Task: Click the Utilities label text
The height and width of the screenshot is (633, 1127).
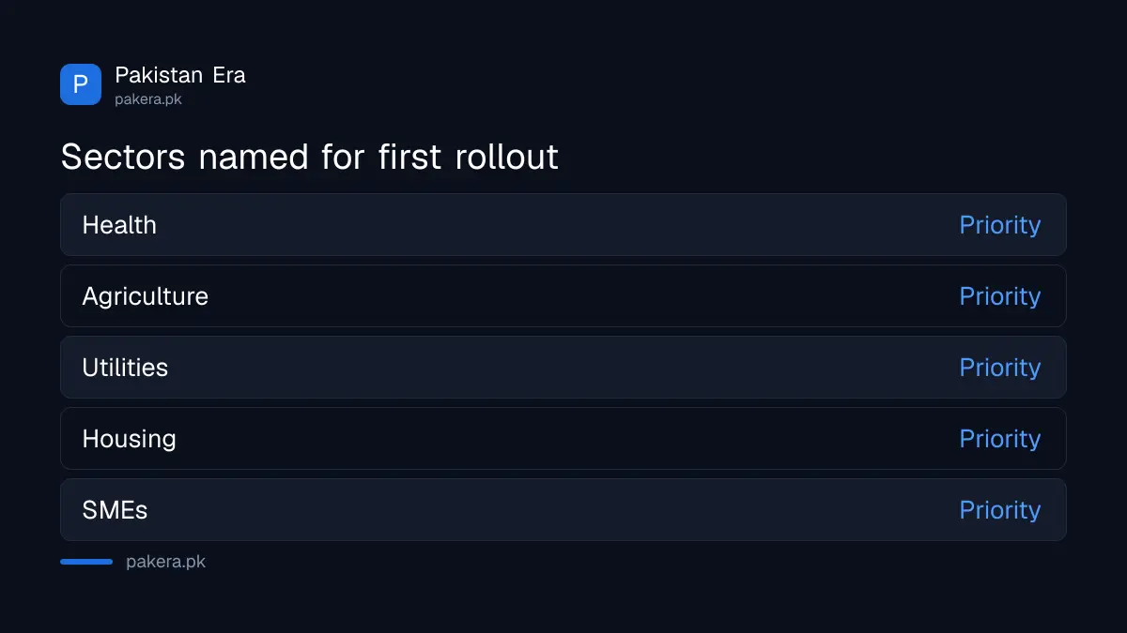Action: [x=125, y=368]
